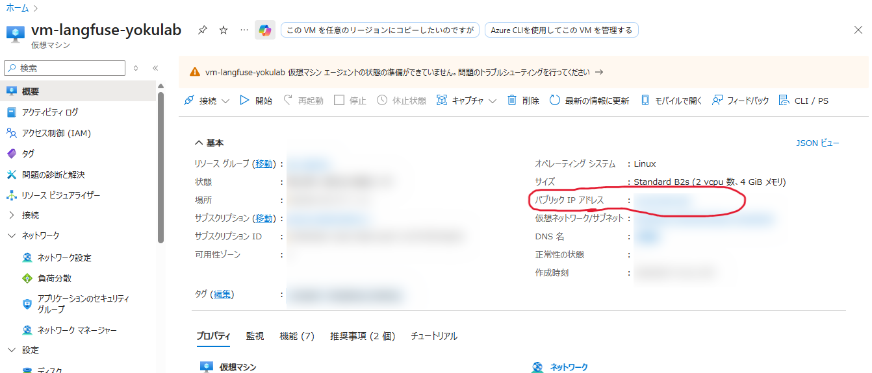Switch to the プロパティ tab
The image size is (872, 373).
tap(213, 336)
